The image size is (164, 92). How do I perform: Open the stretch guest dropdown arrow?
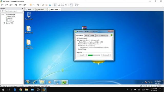pyautogui.click(x=79, y=5)
